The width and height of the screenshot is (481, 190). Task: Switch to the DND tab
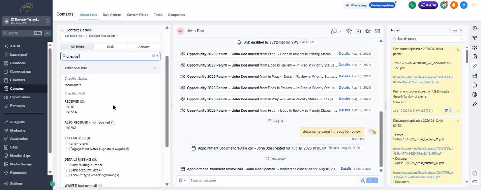110,47
